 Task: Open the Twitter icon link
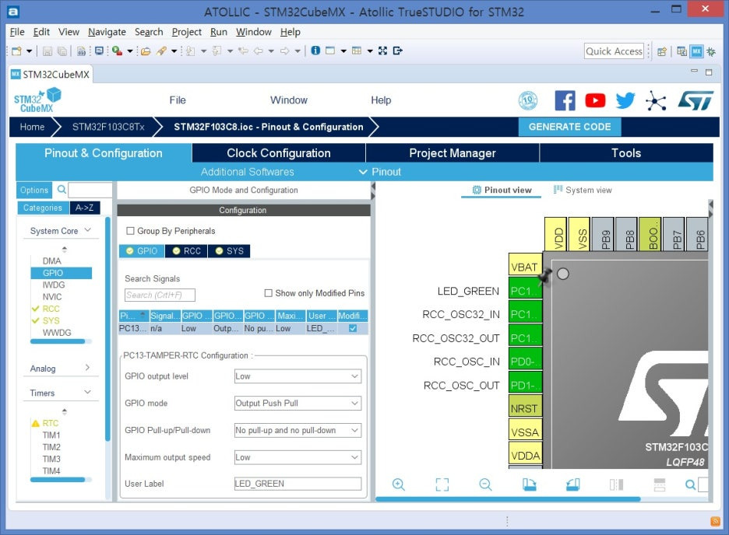coord(625,100)
